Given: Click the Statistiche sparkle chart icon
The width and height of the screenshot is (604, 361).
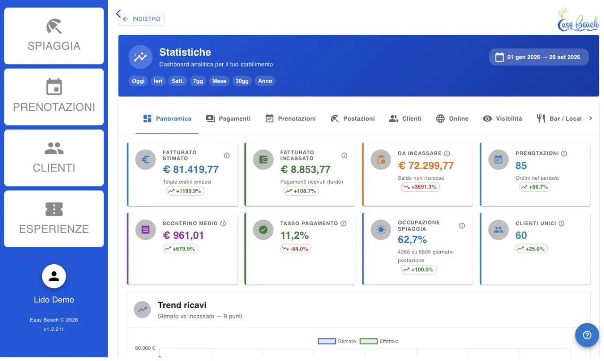Looking at the screenshot, I should click(x=141, y=57).
